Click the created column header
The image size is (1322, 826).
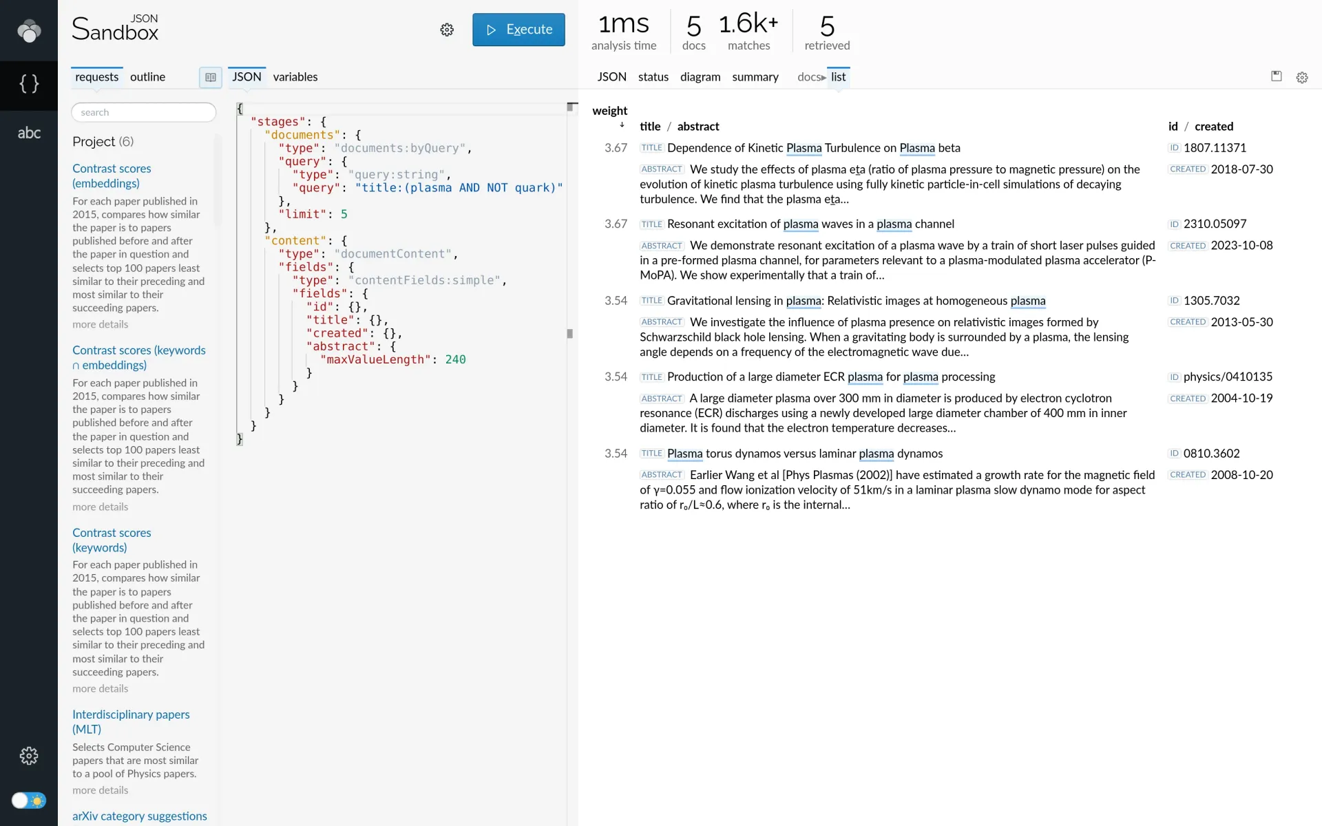[1214, 127]
